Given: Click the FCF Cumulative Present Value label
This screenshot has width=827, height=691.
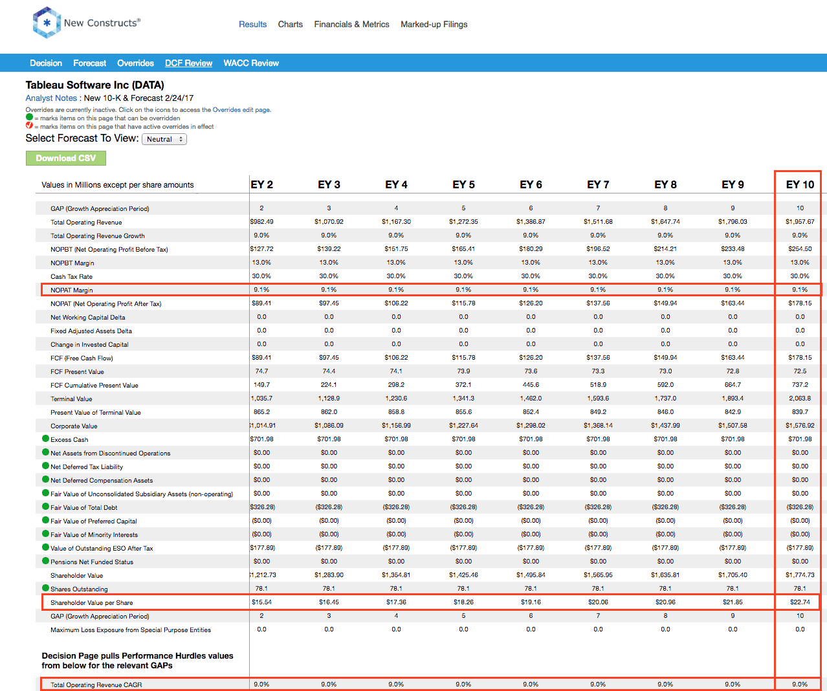Looking at the screenshot, I should (94, 385).
